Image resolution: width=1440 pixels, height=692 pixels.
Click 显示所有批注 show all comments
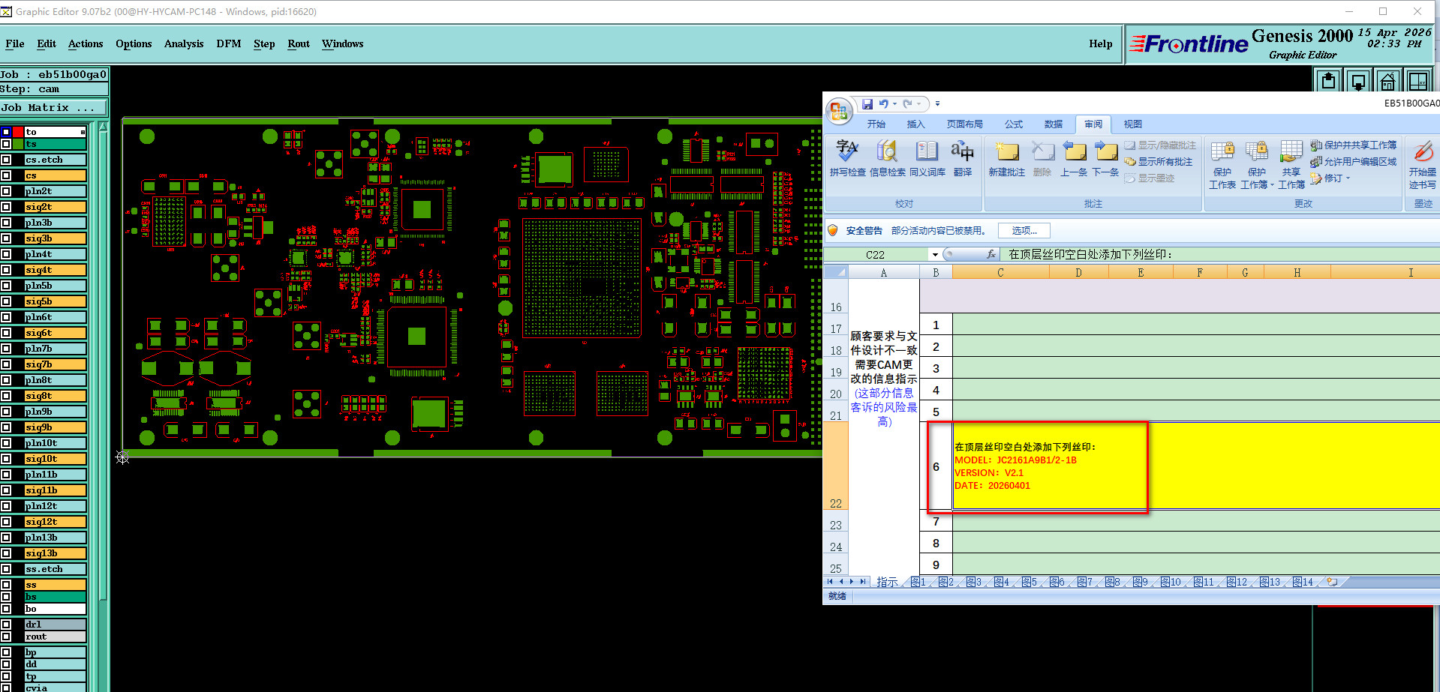(1159, 162)
